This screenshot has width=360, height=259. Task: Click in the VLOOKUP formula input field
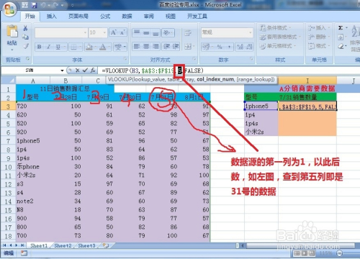tap(229, 71)
